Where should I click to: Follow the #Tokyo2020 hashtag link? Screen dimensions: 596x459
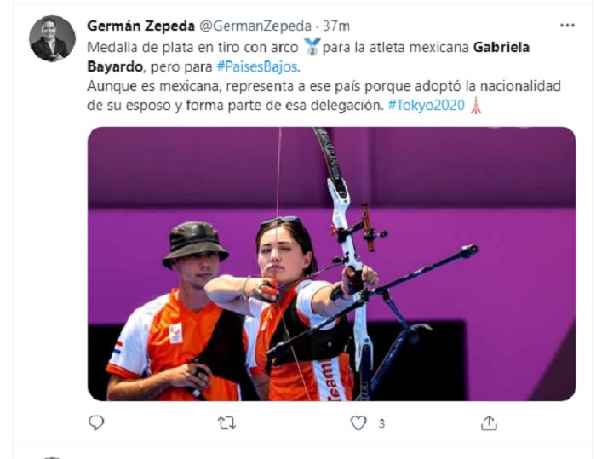tap(426, 105)
